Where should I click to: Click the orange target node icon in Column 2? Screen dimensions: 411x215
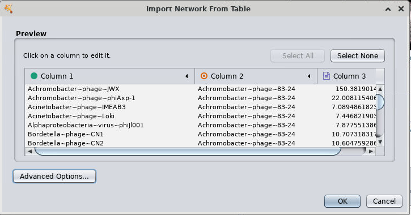pyautogui.click(x=204, y=76)
